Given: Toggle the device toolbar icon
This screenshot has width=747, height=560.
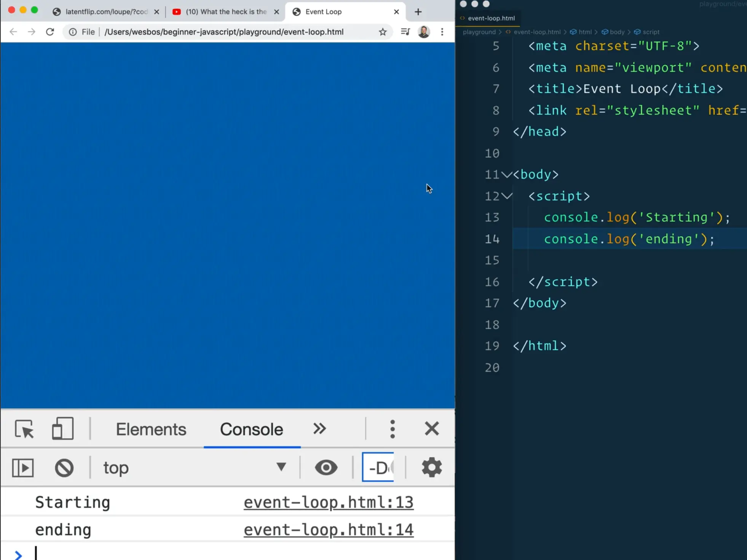Looking at the screenshot, I should click(62, 429).
